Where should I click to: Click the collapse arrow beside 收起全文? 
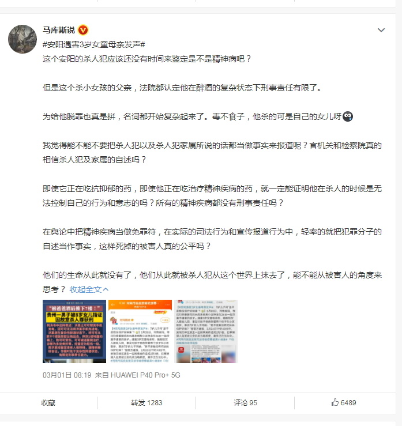click(106, 289)
